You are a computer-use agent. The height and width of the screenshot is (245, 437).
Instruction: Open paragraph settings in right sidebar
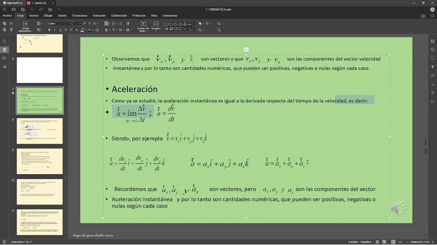click(x=433, y=67)
